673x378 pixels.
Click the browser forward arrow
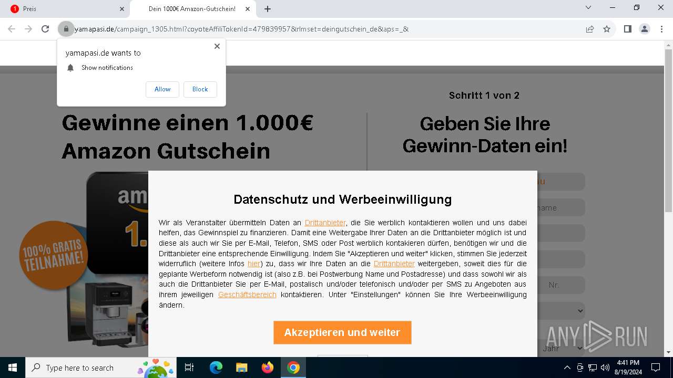coord(28,29)
